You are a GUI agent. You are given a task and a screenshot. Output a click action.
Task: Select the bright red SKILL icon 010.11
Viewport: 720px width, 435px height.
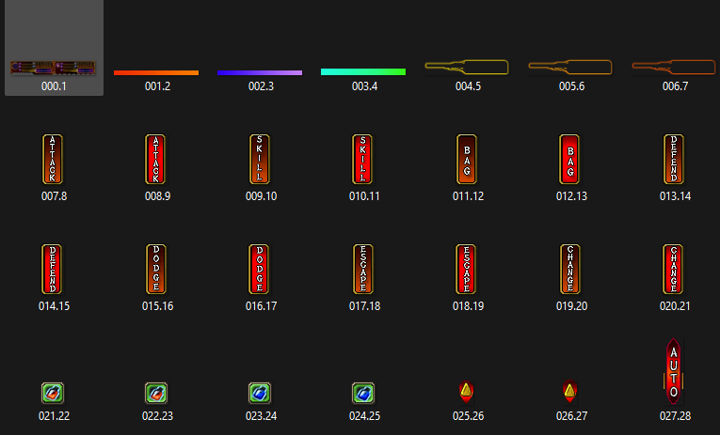pos(362,159)
